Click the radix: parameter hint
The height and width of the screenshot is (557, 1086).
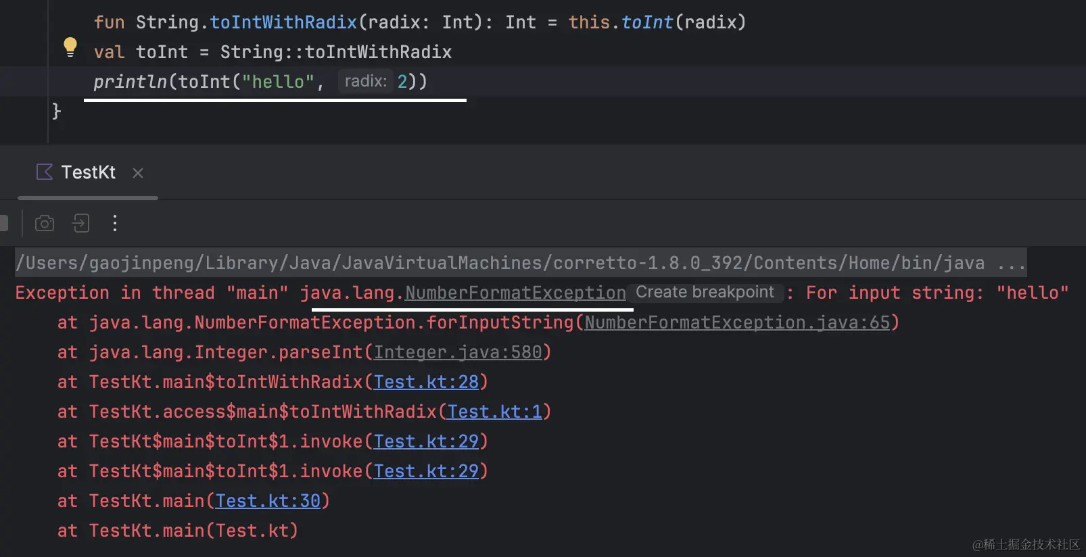click(x=365, y=82)
